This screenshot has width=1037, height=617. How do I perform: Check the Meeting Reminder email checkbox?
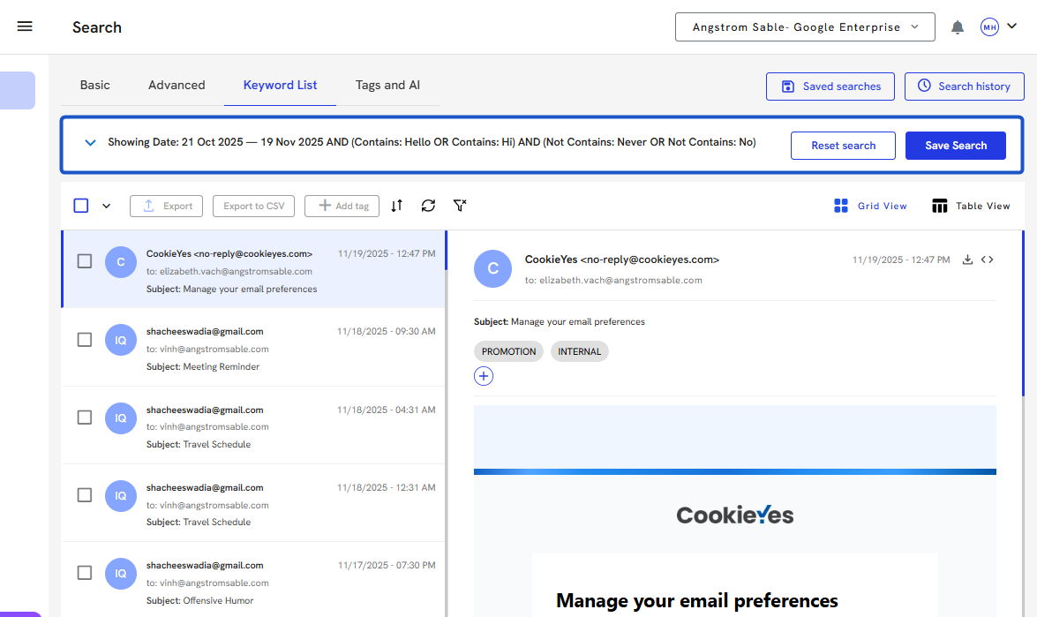coord(85,340)
